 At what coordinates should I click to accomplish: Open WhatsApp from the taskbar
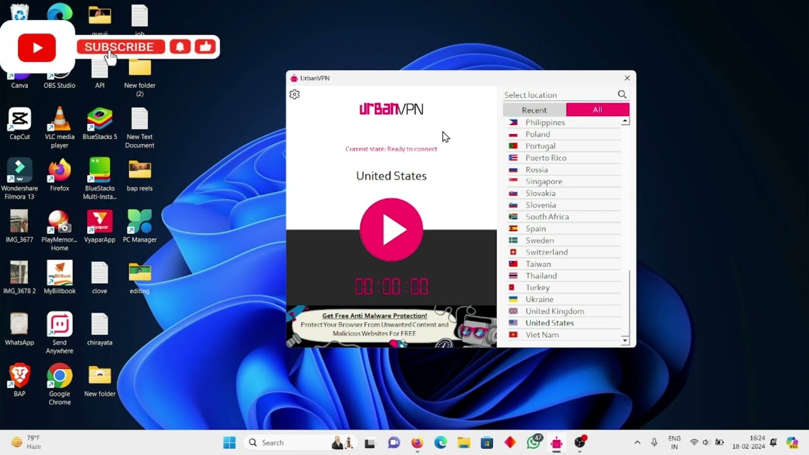point(534,442)
